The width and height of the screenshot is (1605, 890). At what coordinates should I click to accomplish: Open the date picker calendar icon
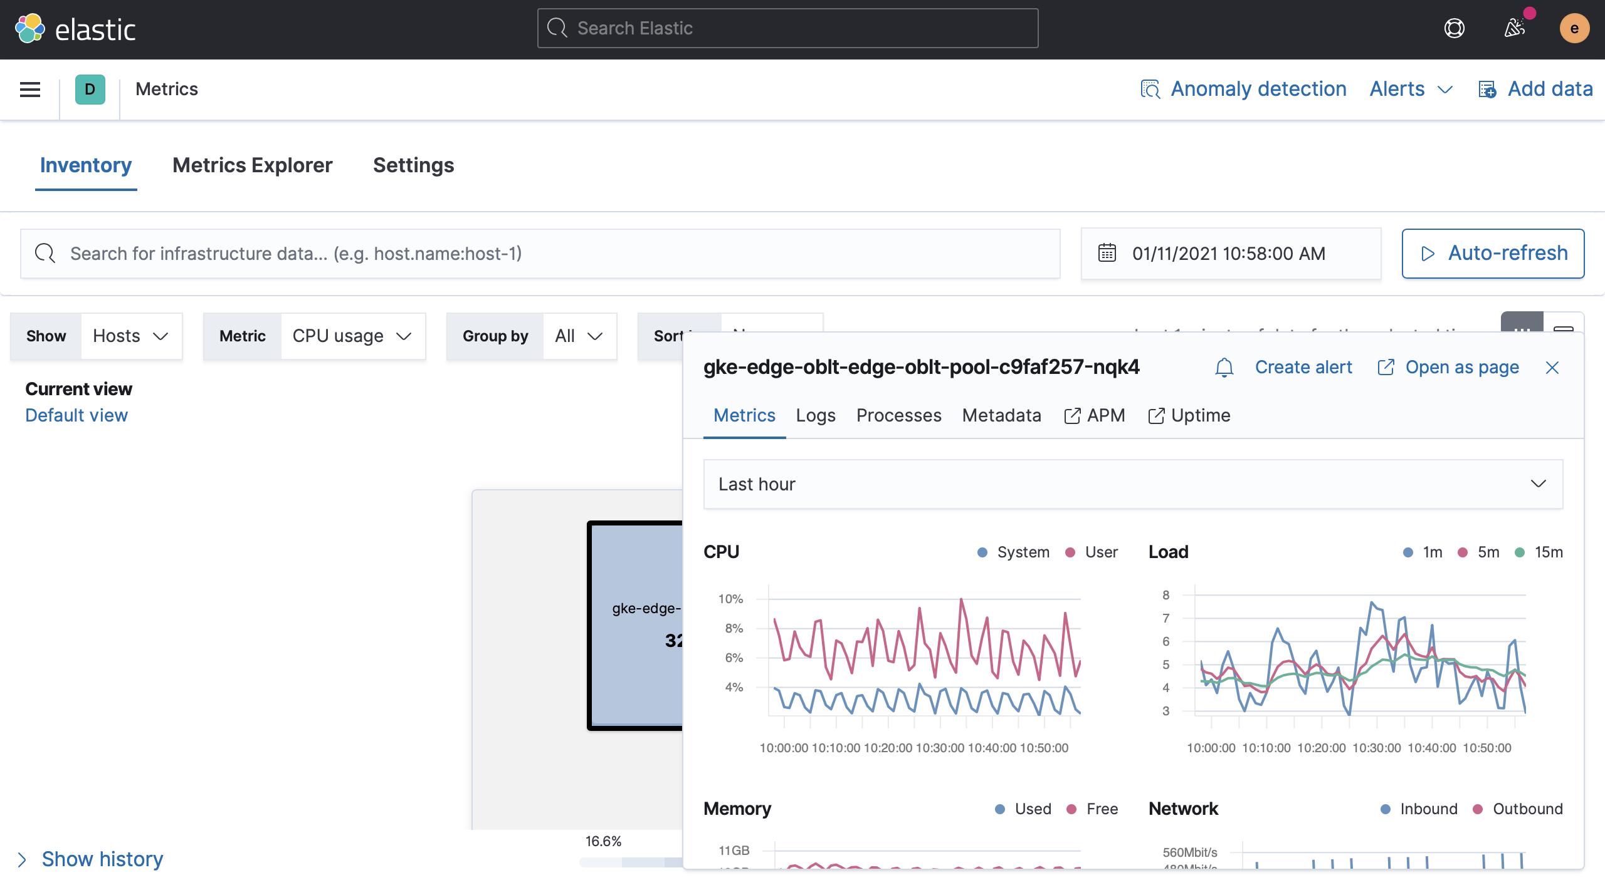click(x=1107, y=253)
